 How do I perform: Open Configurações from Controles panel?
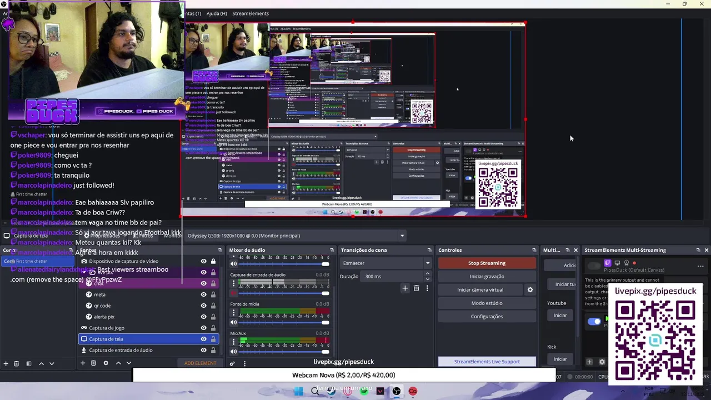(487, 317)
